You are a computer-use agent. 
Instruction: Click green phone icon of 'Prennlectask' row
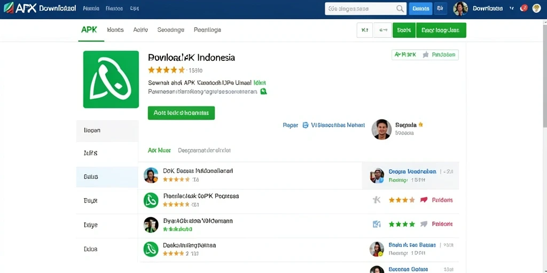tap(151, 200)
